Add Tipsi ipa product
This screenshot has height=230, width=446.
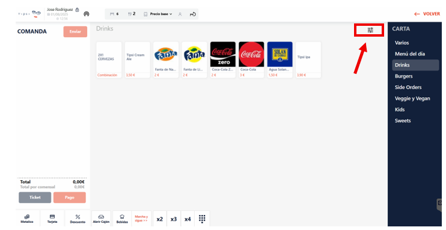point(308,59)
